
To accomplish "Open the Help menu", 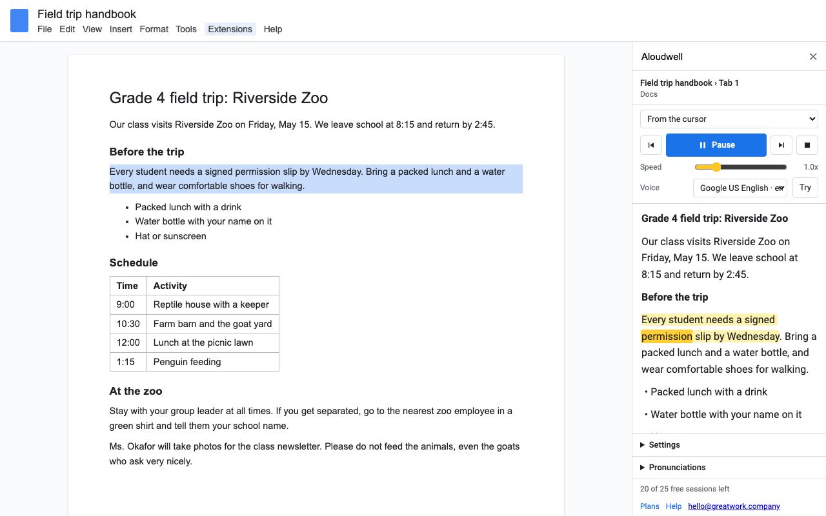I will click(x=273, y=29).
